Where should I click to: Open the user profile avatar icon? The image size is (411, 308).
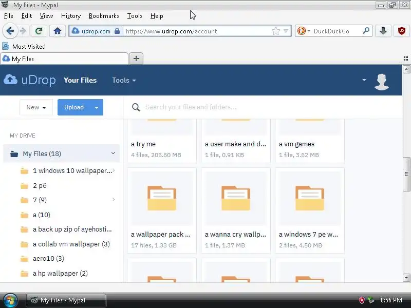(381, 82)
